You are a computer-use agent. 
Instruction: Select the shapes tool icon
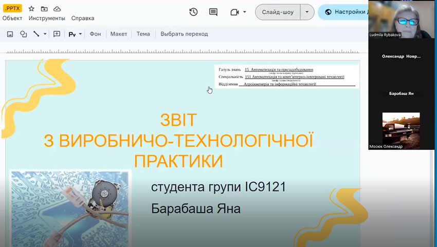[23, 34]
